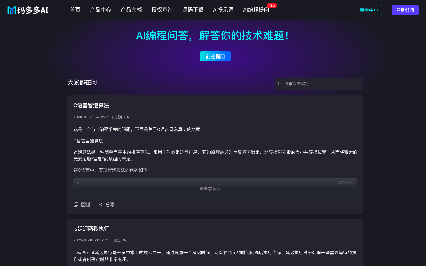Click the new badge on AI编程提问

(272, 5)
